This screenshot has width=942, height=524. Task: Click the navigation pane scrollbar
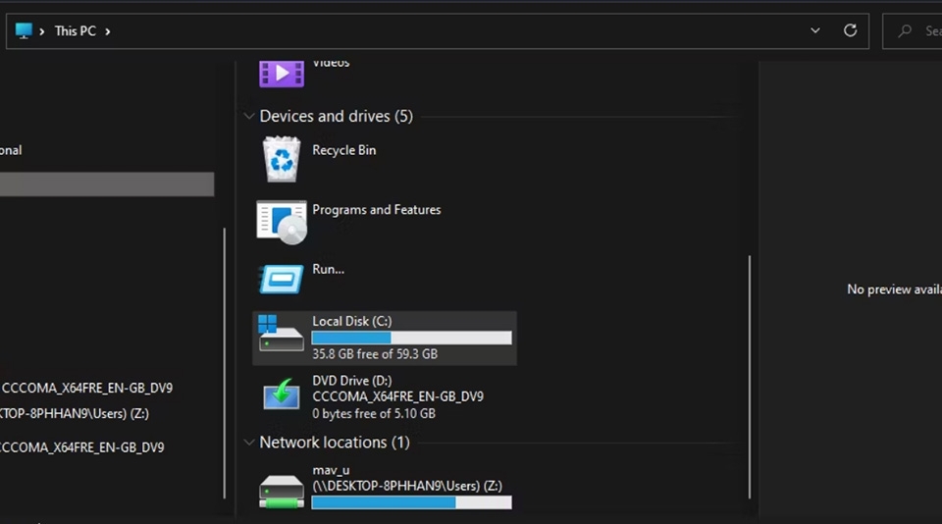click(224, 363)
